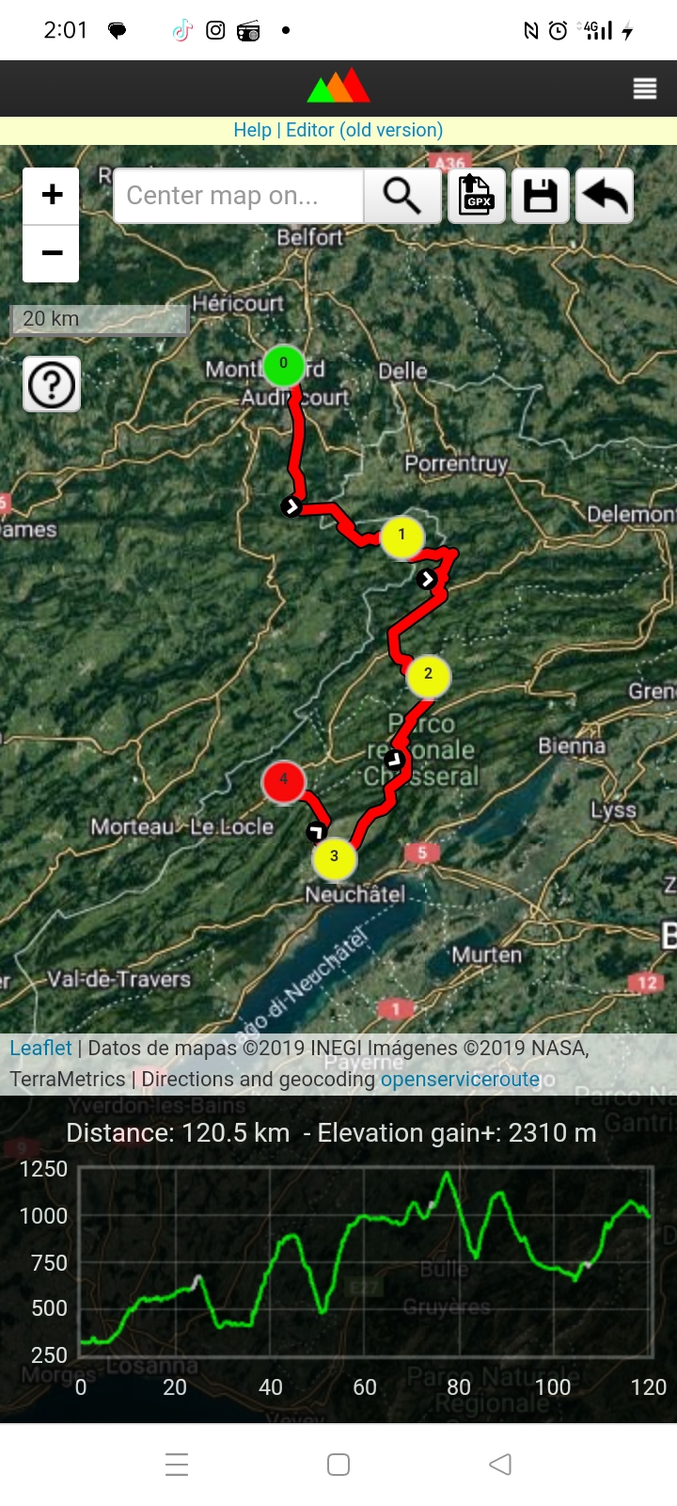This screenshot has width=677, height=1506.
Task: Select red end waypoint 4
Action: [283, 780]
